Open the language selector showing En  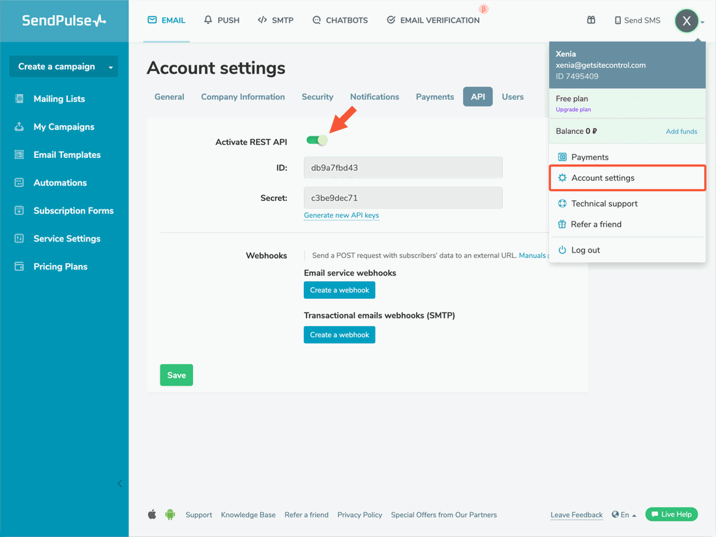(x=623, y=514)
